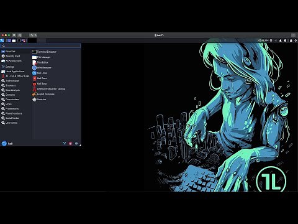
Task: Click the volume icon in the panel
Action: (x=276, y=40)
